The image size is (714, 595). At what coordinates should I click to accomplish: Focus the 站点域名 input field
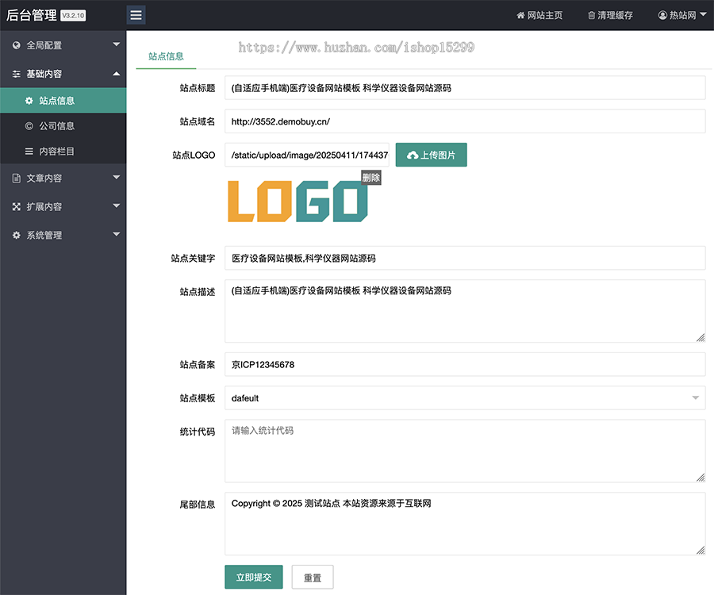pos(465,121)
